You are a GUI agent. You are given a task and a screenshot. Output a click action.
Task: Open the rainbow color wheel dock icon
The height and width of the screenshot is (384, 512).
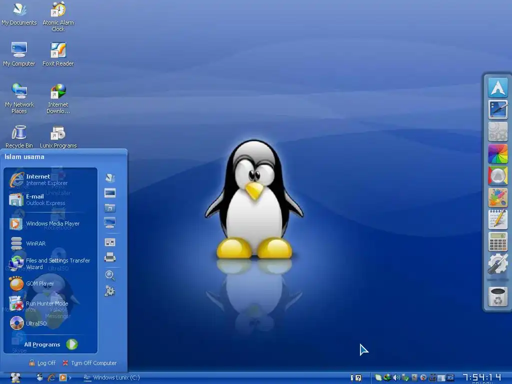[x=497, y=154]
